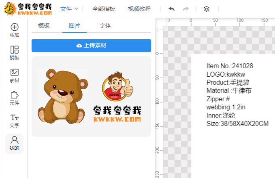Open 素材 in the left sidebar

coord(15,75)
